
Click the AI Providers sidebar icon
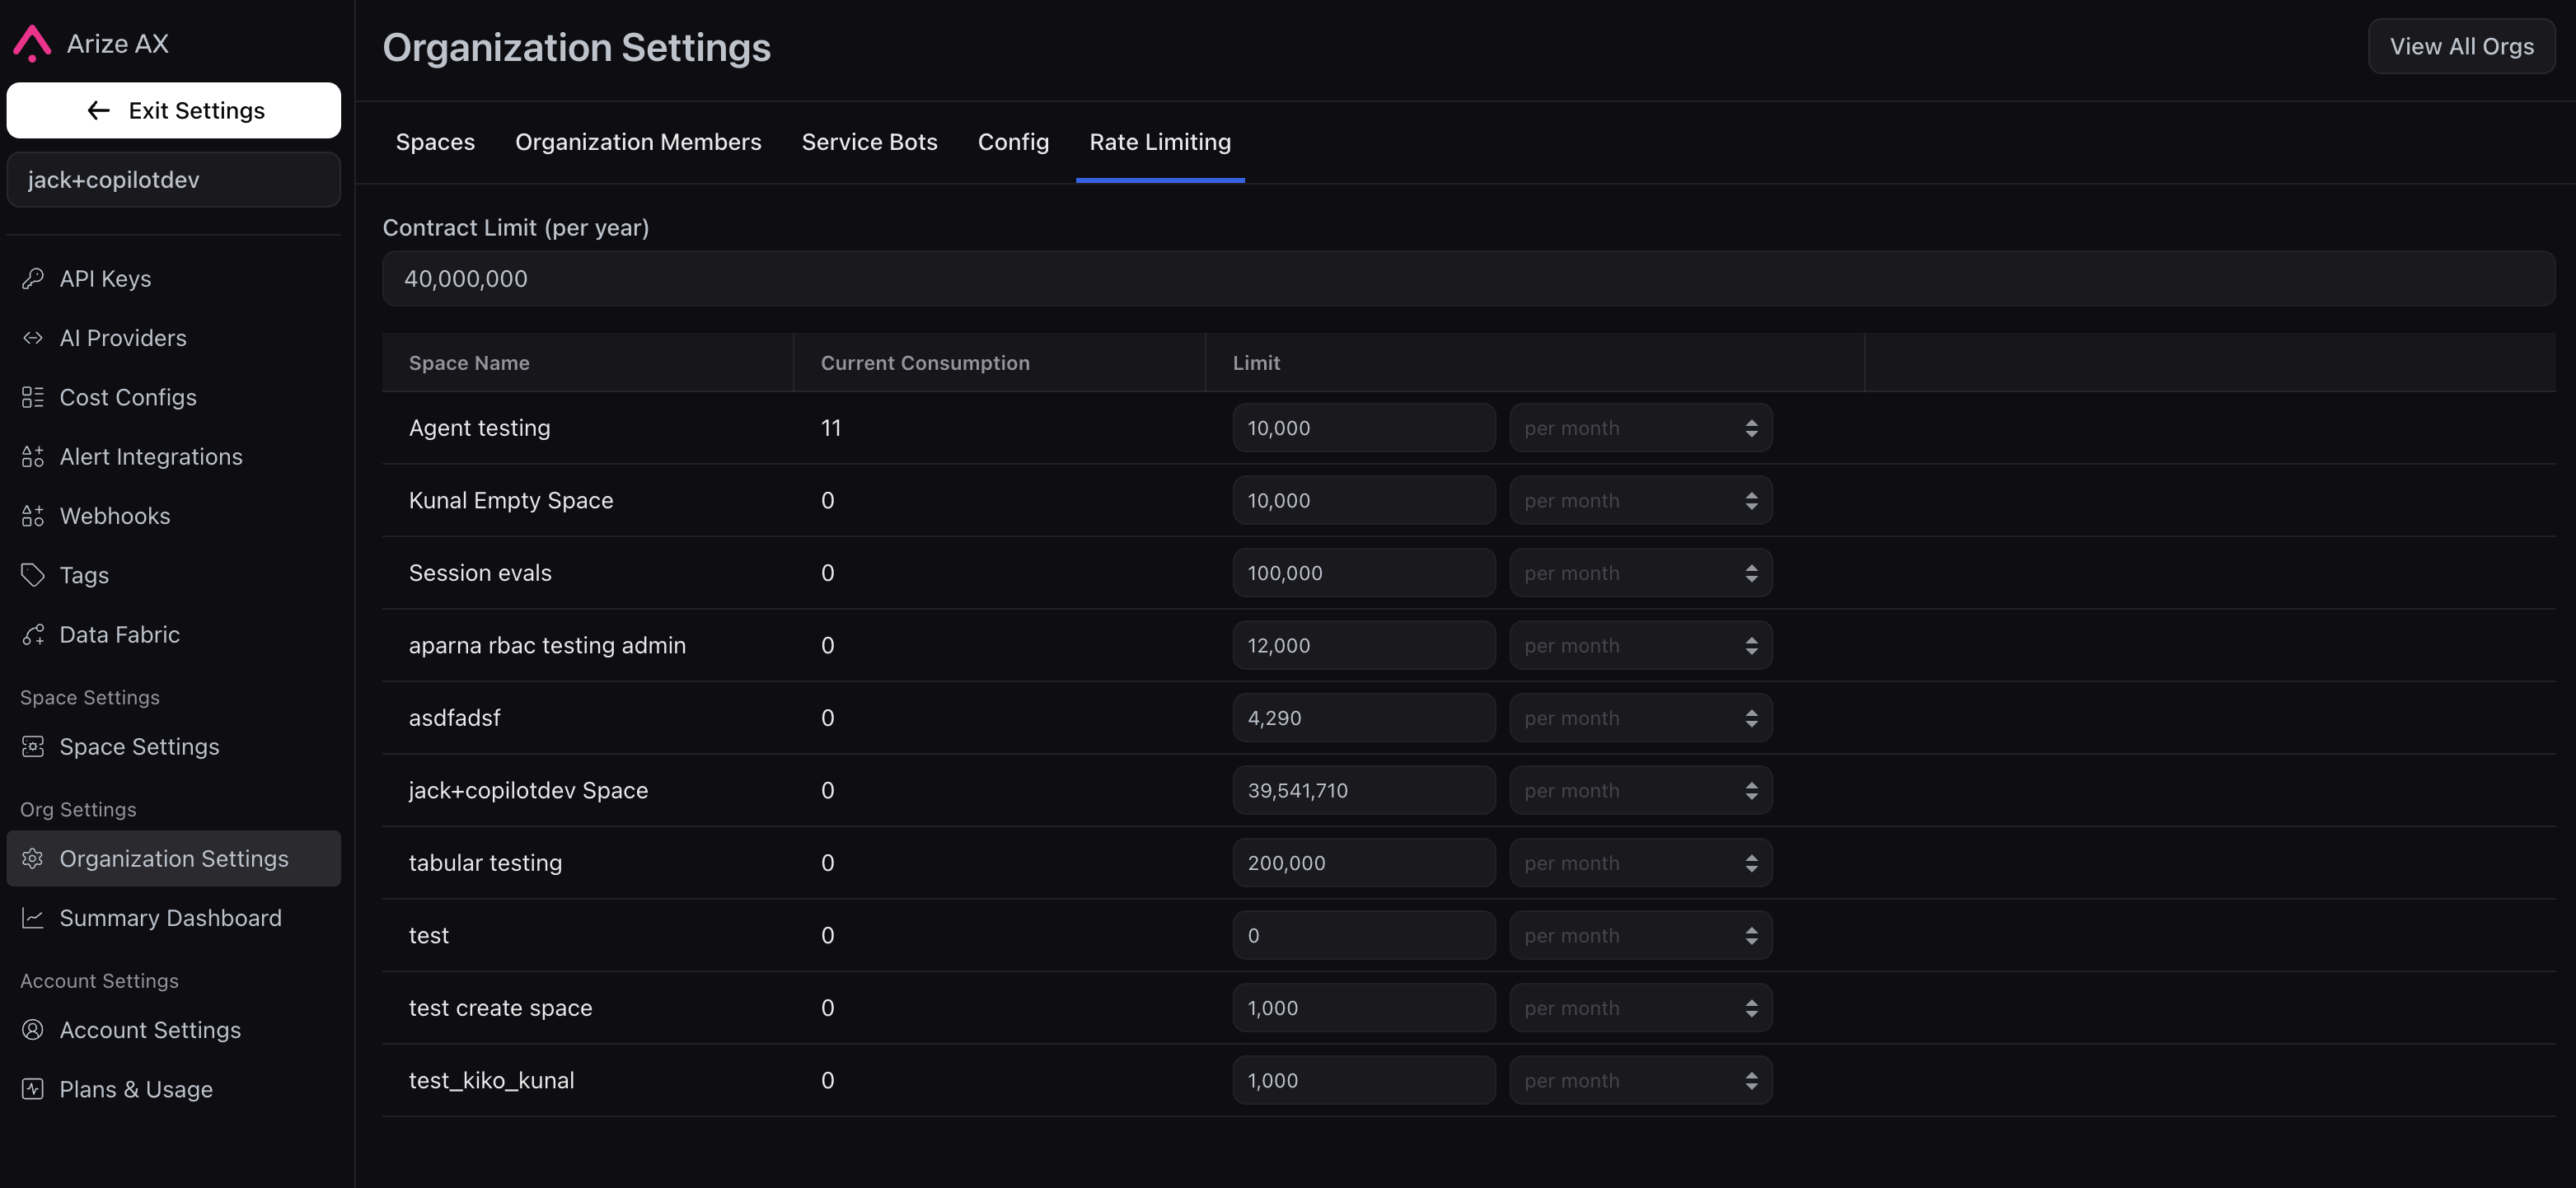pos(33,338)
